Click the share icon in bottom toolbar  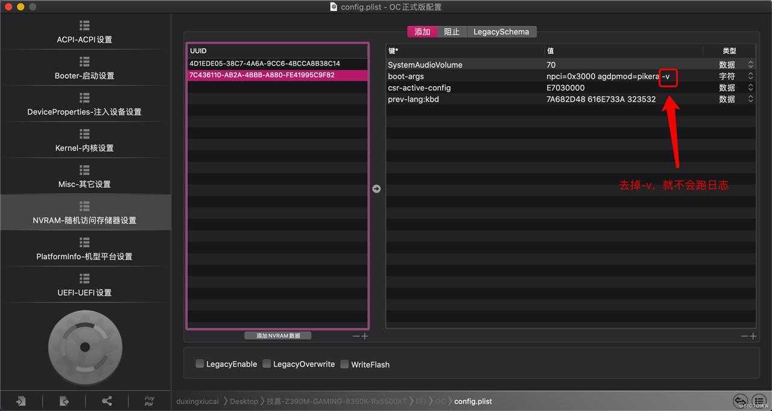107,401
